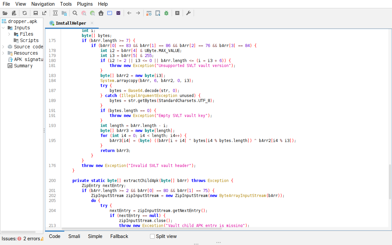Open the Summary tree item
The width and height of the screenshot is (392, 245).
click(x=23, y=66)
